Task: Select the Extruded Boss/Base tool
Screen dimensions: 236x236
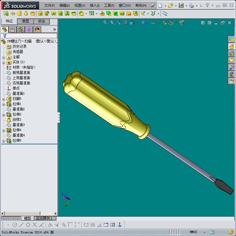Action: [6, 14]
